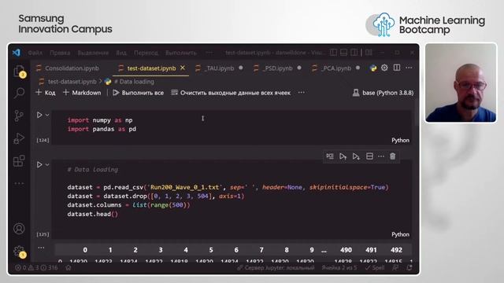
Task: Click column header 490 in output table
Action: 346,250
